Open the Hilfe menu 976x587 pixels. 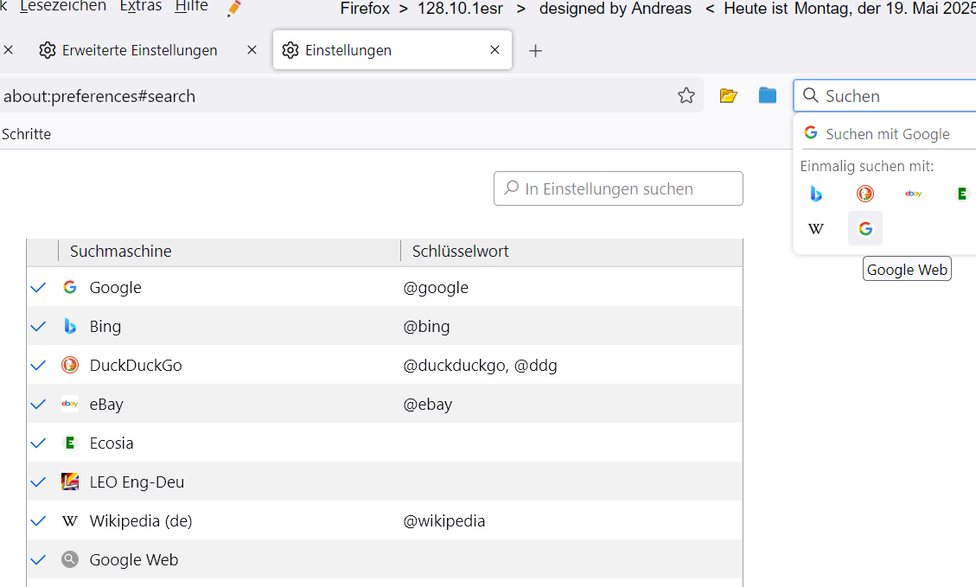coord(191,6)
